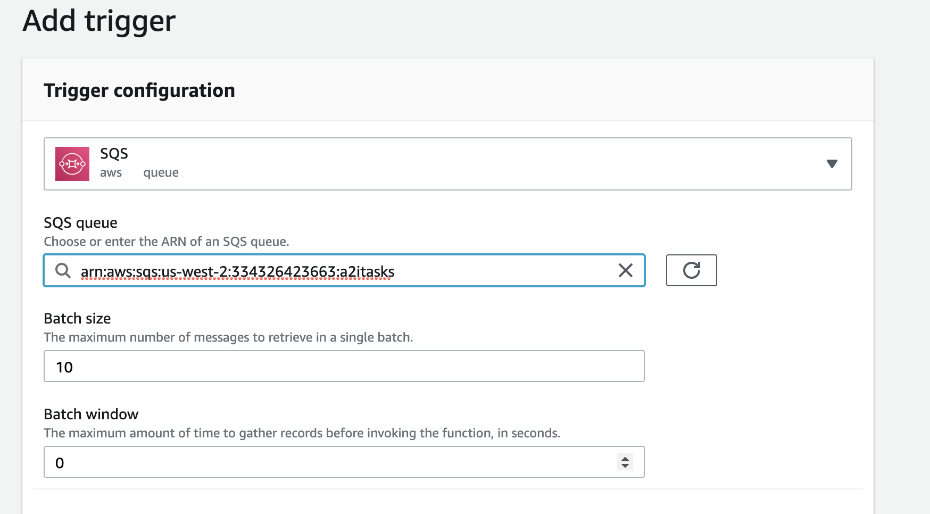Click the 'queue' tag under SQS

coord(161,173)
